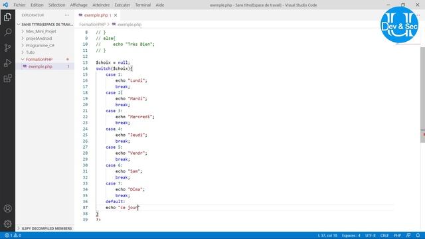Click line number 37 in the gutter
The width and height of the screenshot is (425, 239).
pyautogui.click(x=85, y=208)
